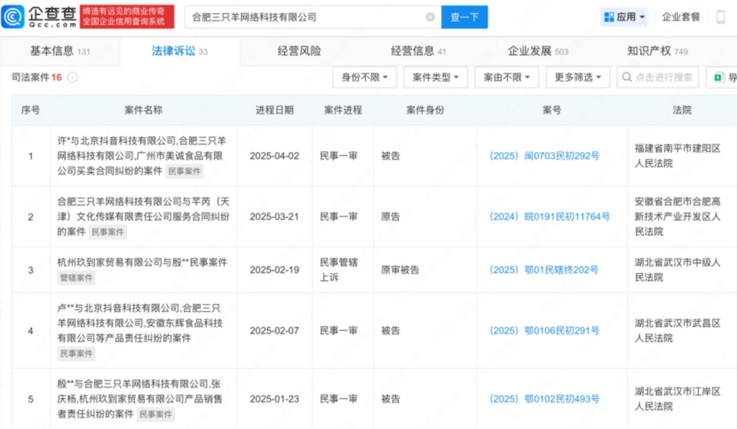The width and height of the screenshot is (737, 429).
Task: Open the 案件类型 dropdown
Action: click(x=436, y=78)
